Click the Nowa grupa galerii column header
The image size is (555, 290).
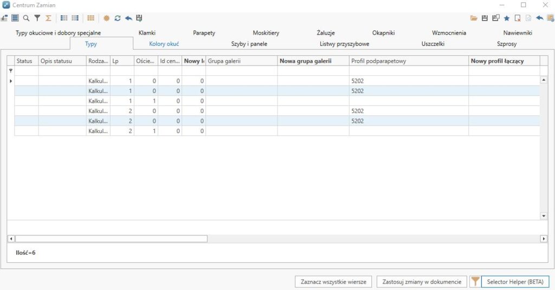[x=313, y=61]
